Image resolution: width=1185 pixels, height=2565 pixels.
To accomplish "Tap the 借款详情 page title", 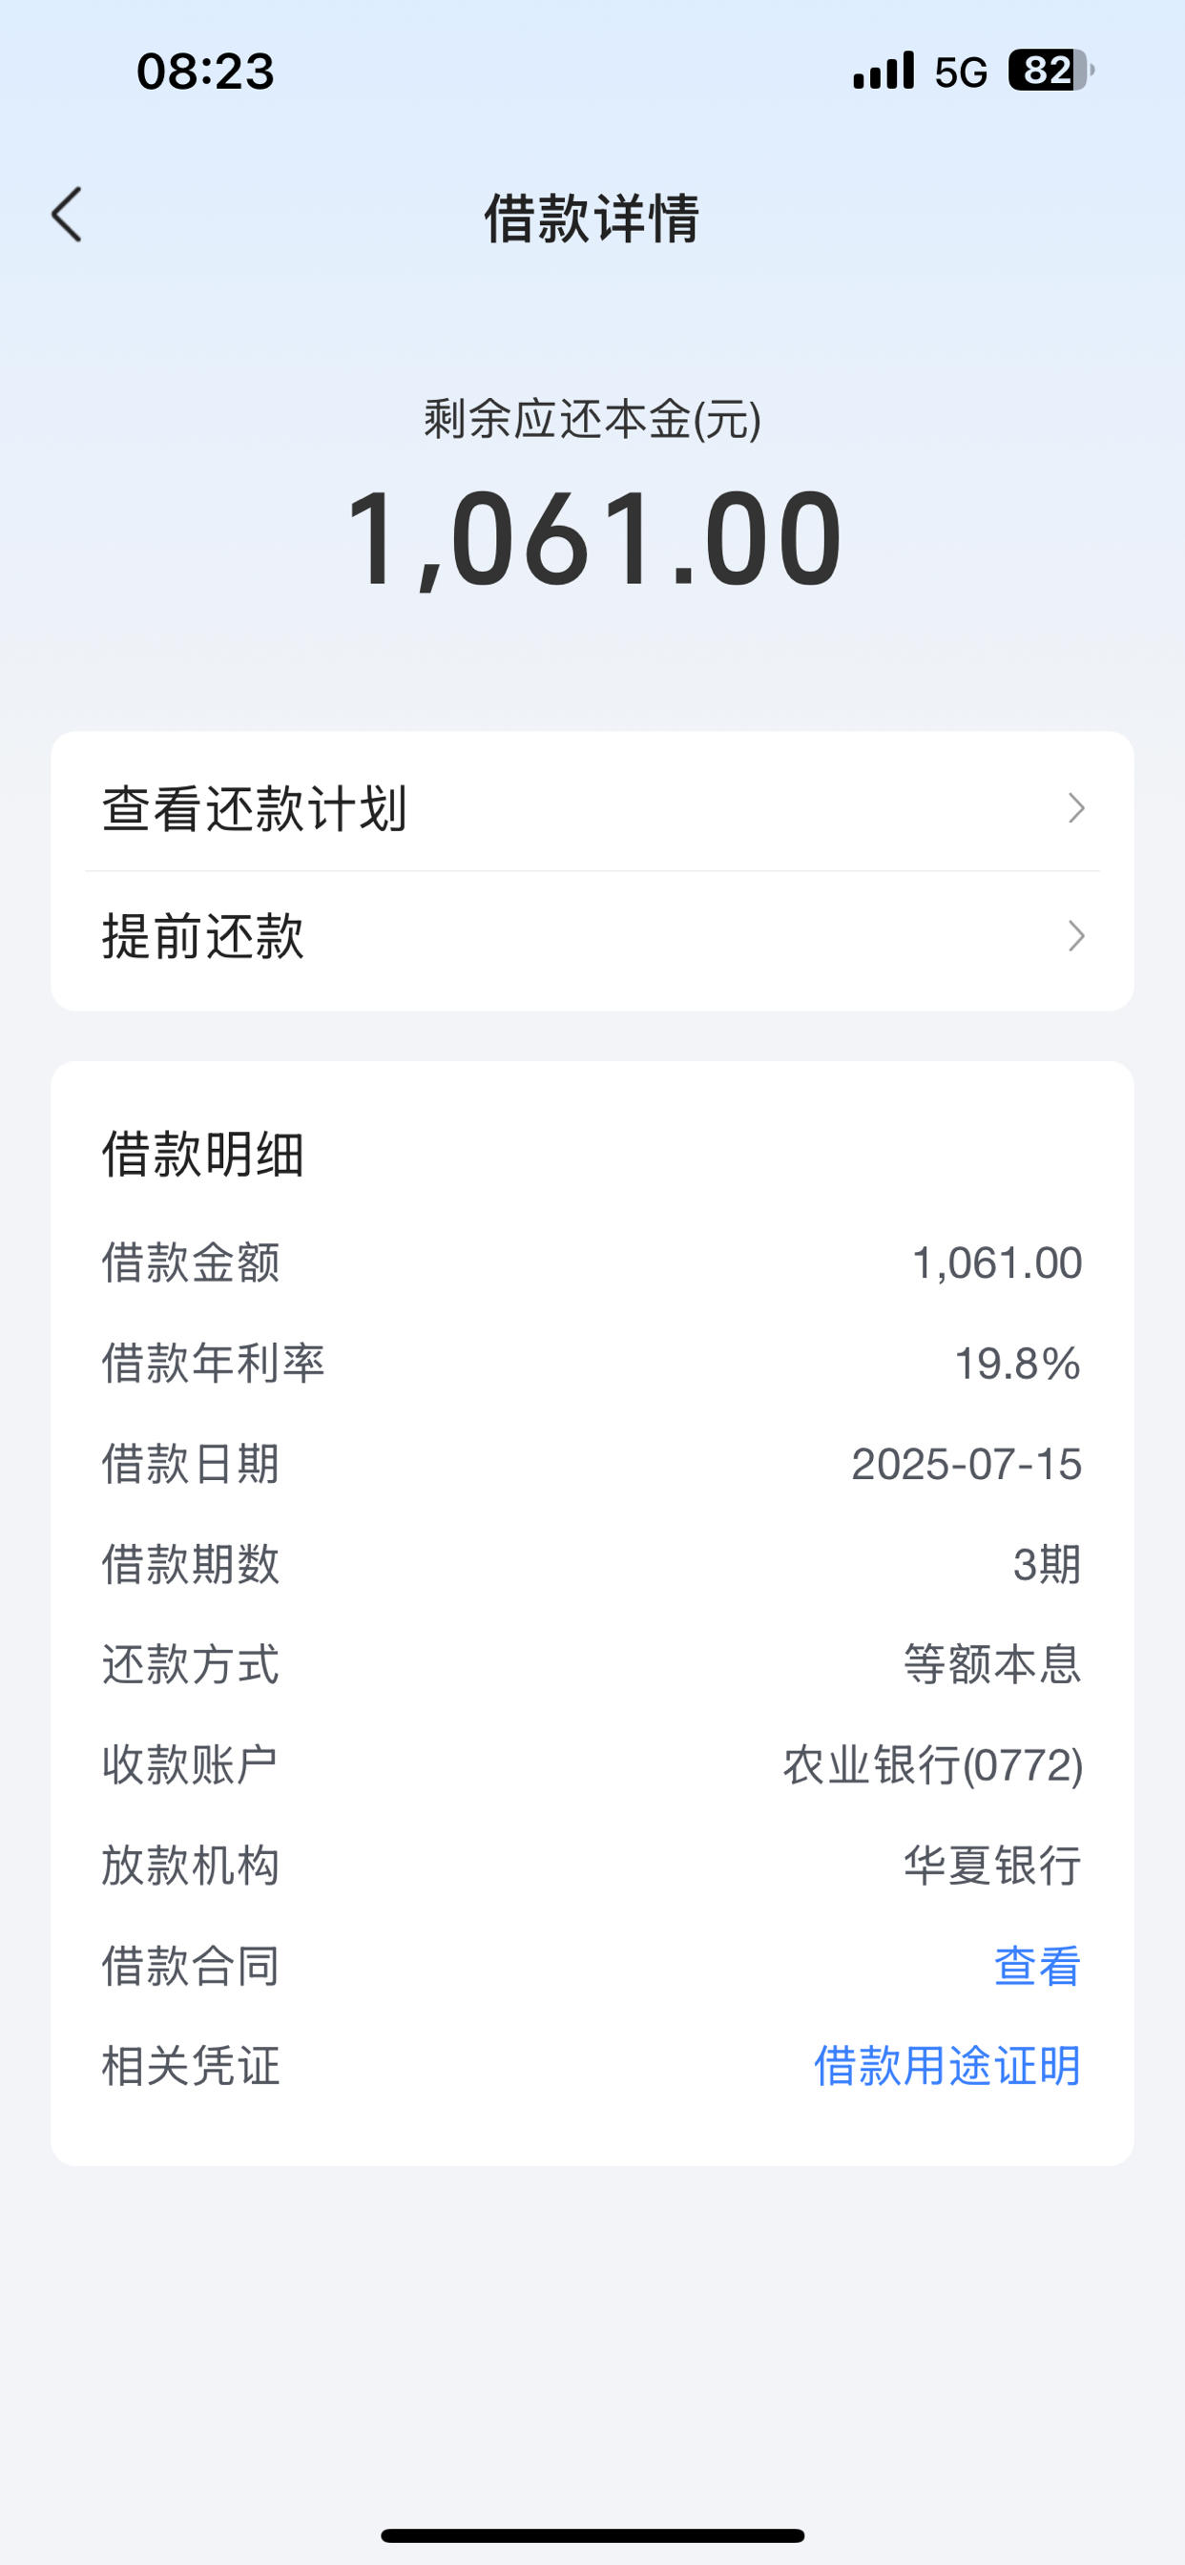I will pos(592,219).
